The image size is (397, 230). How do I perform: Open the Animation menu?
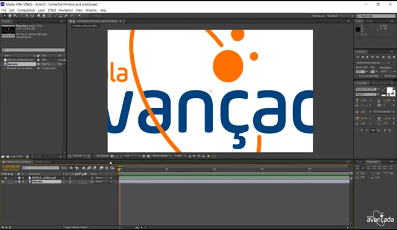click(x=66, y=10)
